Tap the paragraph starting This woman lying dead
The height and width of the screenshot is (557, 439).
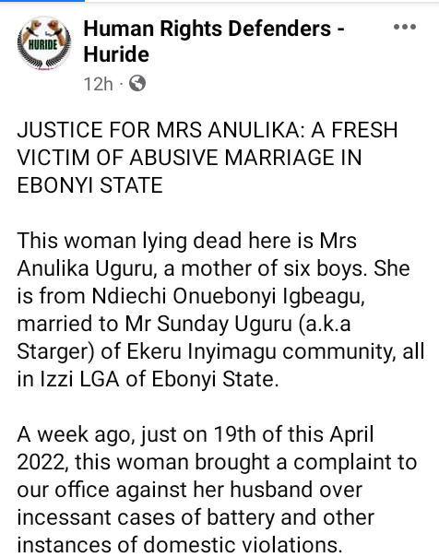coord(220,310)
